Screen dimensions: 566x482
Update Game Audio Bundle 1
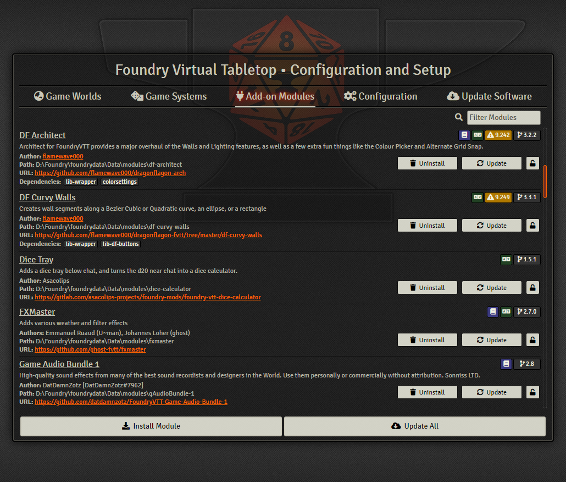(492, 392)
